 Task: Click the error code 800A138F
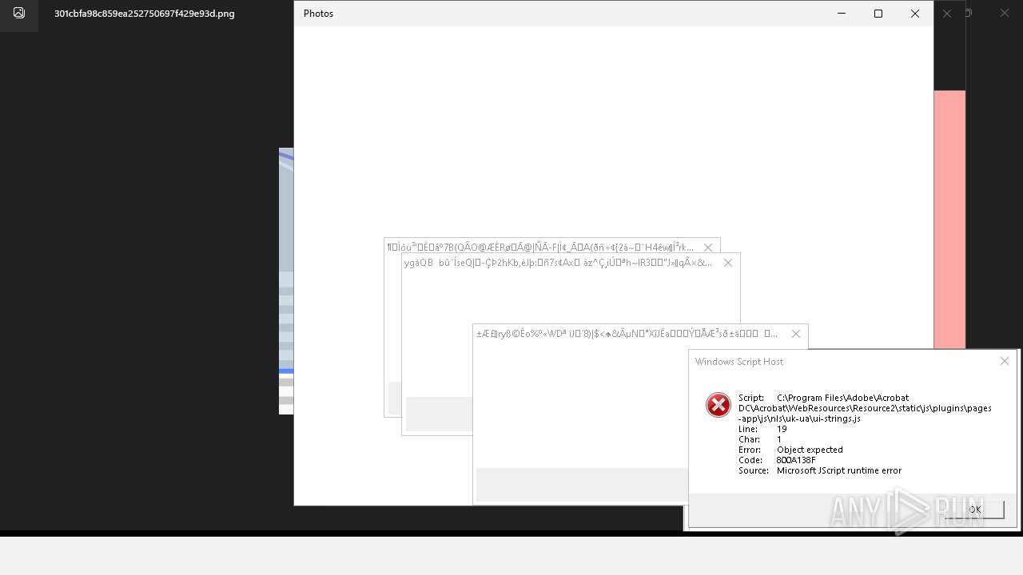click(796, 460)
